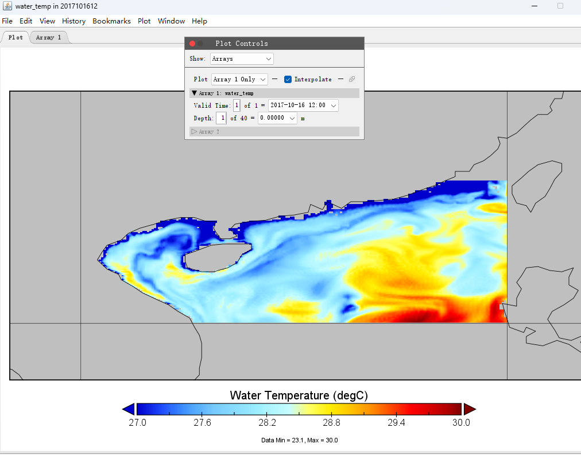
Task: Expand the Array 2 section
Action: (194, 132)
